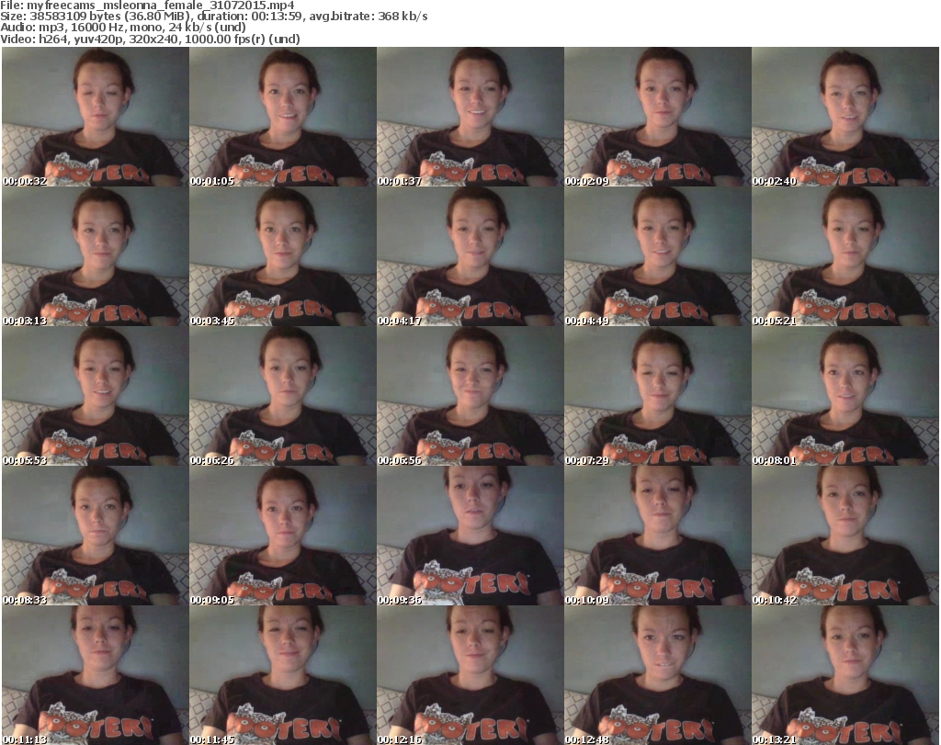
Task: Select the File name header line
Action: (148, 6)
